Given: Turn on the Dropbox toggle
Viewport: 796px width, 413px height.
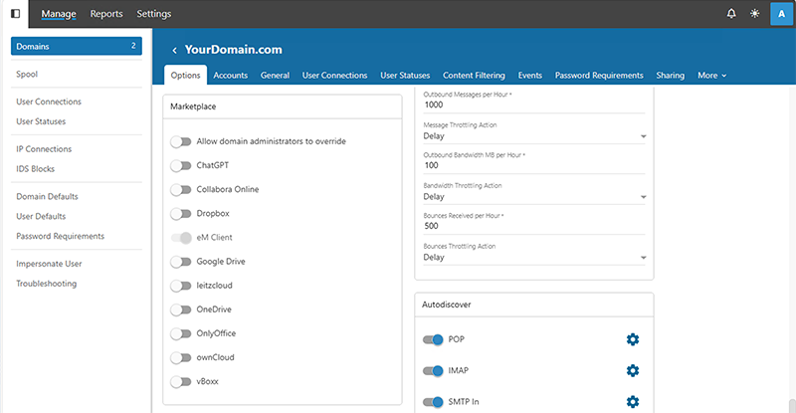Looking at the screenshot, I should pos(181,214).
